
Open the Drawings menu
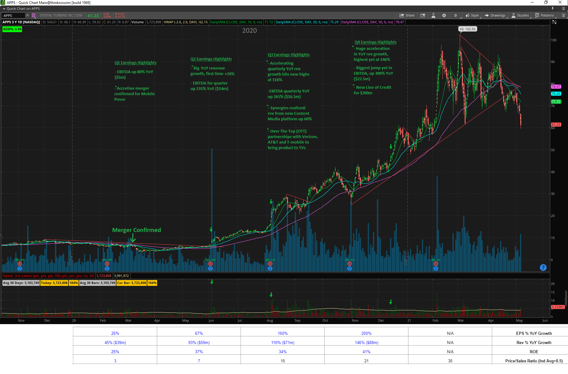click(x=495, y=15)
